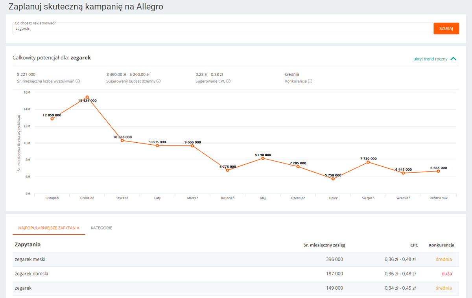
Task: Click the 16M y-axis label
Action: [27, 92]
